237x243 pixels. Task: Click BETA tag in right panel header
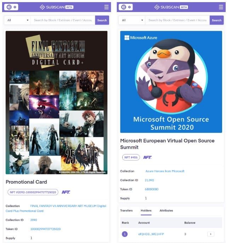[184, 7]
